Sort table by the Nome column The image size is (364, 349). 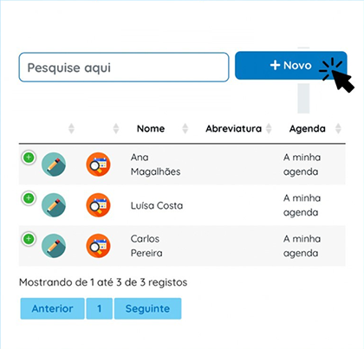(151, 128)
